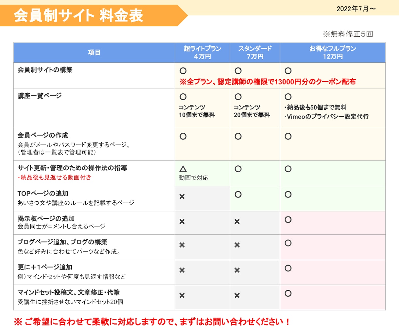The image size is (399, 333).
Task: Click the マインドセット投稿文、文章修正・代筆 heading
Action: click(x=69, y=292)
